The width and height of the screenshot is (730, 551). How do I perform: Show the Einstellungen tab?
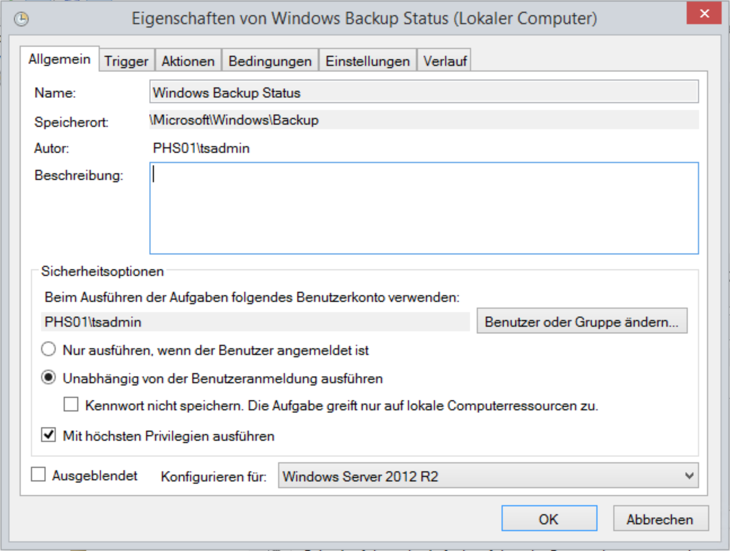(367, 61)
